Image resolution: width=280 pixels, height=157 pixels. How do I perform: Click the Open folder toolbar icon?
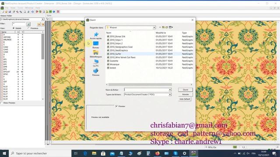[x=6, y=12]
